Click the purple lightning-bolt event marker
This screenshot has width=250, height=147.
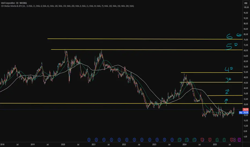point(234,140)
